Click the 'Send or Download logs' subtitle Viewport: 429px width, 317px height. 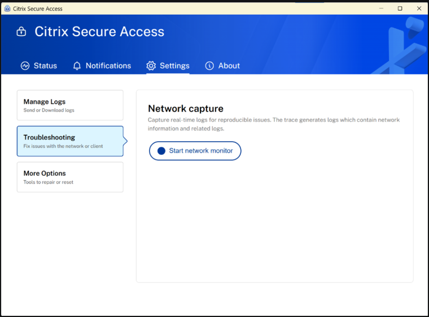[x=49, y=110]
